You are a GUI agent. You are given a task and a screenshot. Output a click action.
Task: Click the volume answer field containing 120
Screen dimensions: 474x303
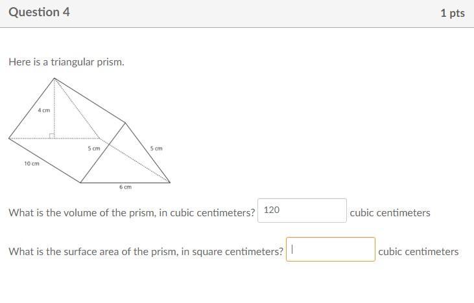coord(302,210)
